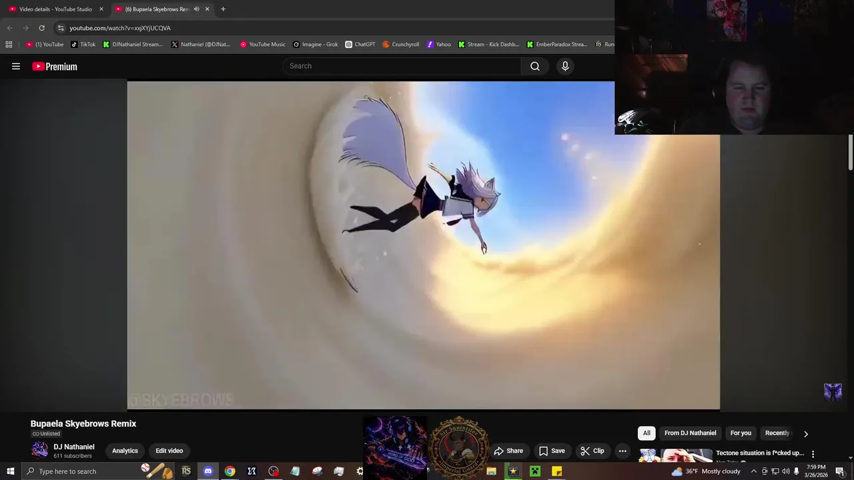Image resolution: width=854 pixels, height=480 pixels.
Task: Open the YouTube Music bookmark
Action: pos(263,45)
